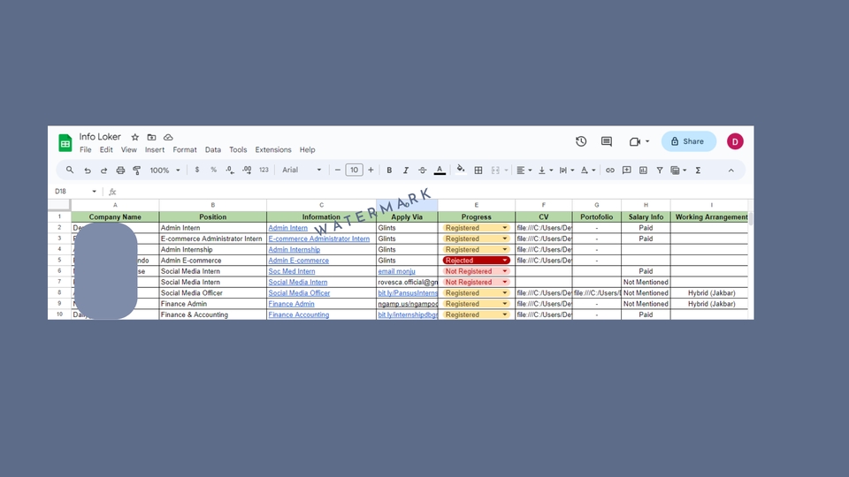The width and height of the screenshot is (849, 477).
Task: Open the E-commerce Administrator Intern link
Action: pyautogui.click(x=319, y=238)
